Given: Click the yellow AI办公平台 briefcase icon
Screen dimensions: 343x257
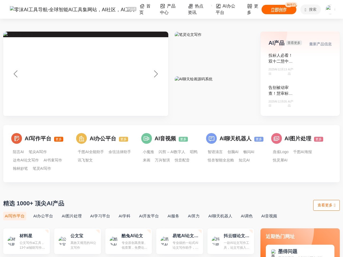Looking at the screenshot, I should coord(81,138).
